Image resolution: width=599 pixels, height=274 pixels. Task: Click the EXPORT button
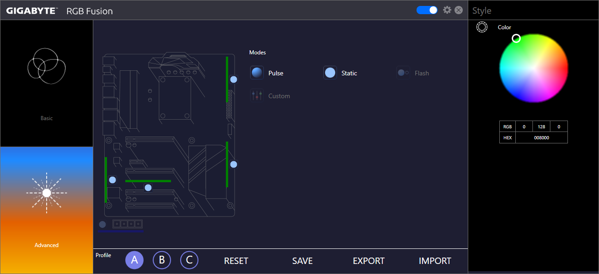[369, 261]
